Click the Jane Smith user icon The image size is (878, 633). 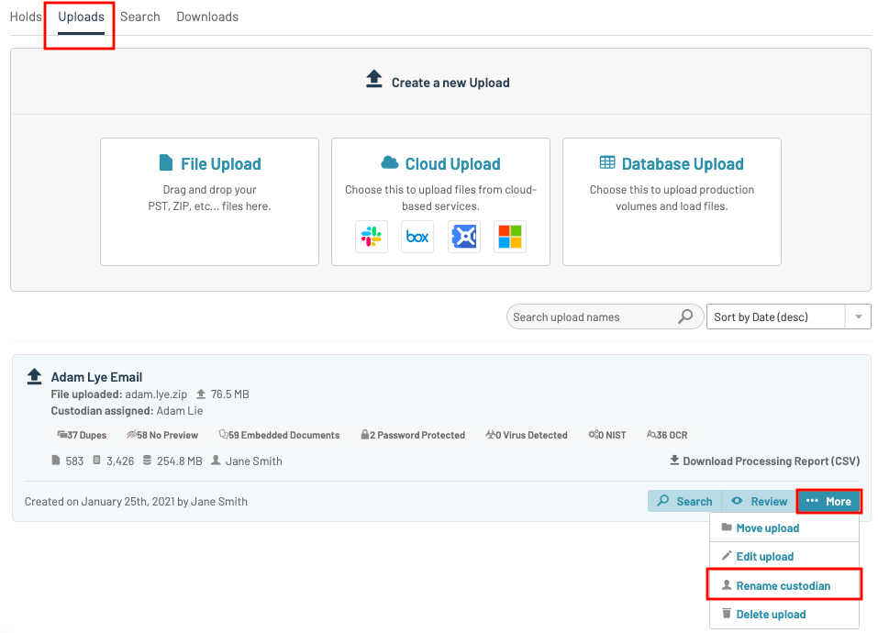coord(216,460)
